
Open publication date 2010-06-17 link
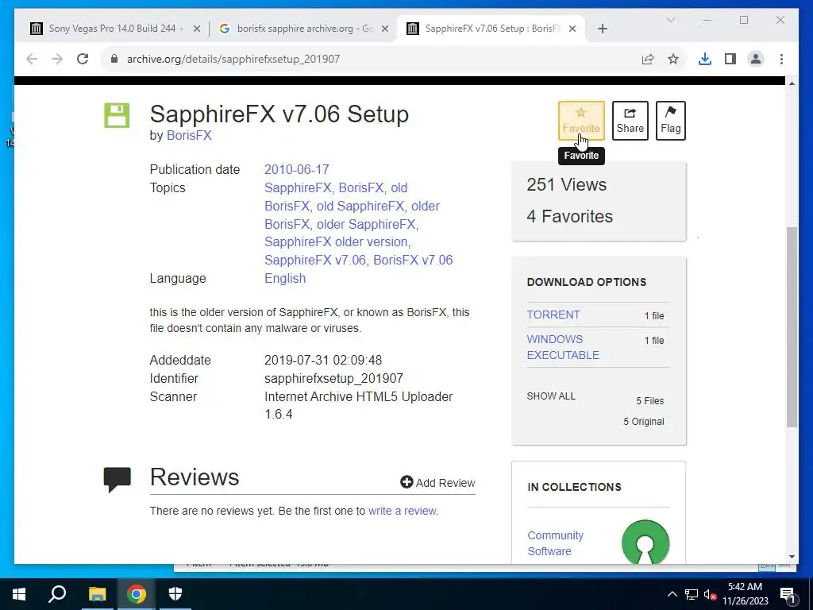[x=297, y=170]
